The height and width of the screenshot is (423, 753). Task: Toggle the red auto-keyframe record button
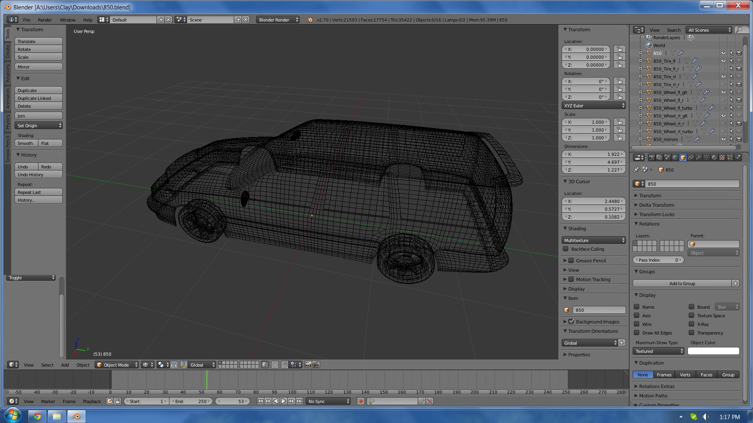(361, 401)
